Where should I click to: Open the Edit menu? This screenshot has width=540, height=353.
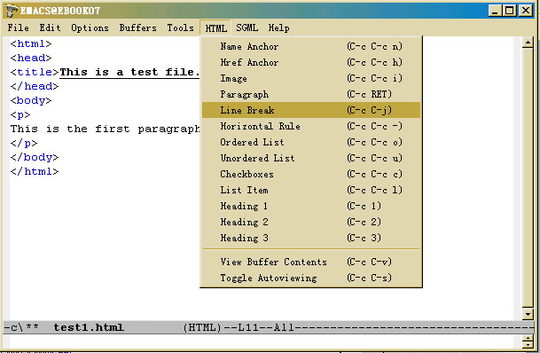tap(50, 27)
